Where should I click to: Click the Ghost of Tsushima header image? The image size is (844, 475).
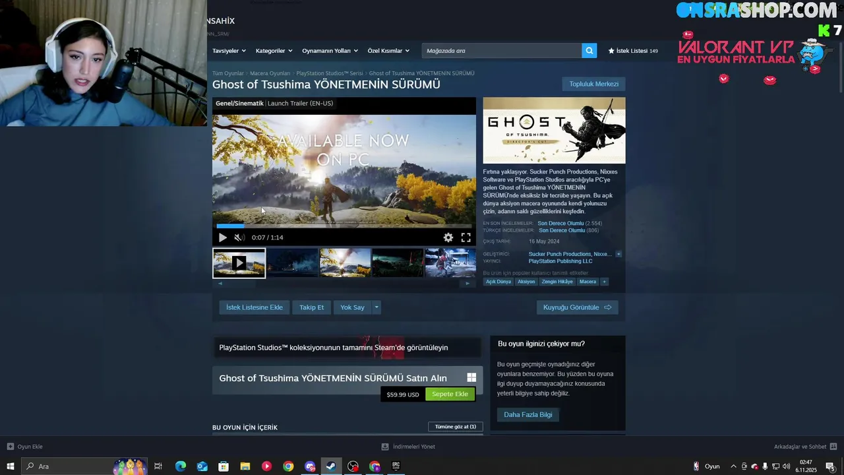click(554, 131)
